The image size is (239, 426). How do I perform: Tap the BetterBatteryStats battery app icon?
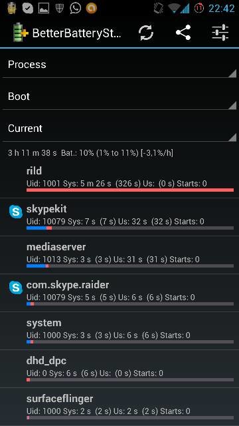click(x=21, y=33)
